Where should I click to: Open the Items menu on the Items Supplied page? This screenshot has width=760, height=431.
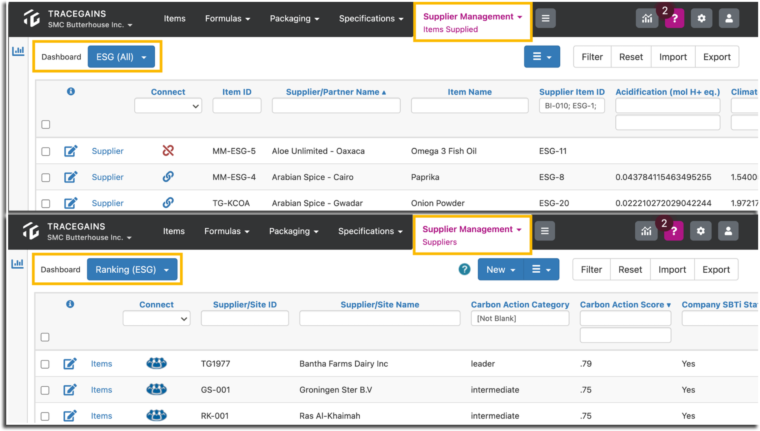(175, 18)
